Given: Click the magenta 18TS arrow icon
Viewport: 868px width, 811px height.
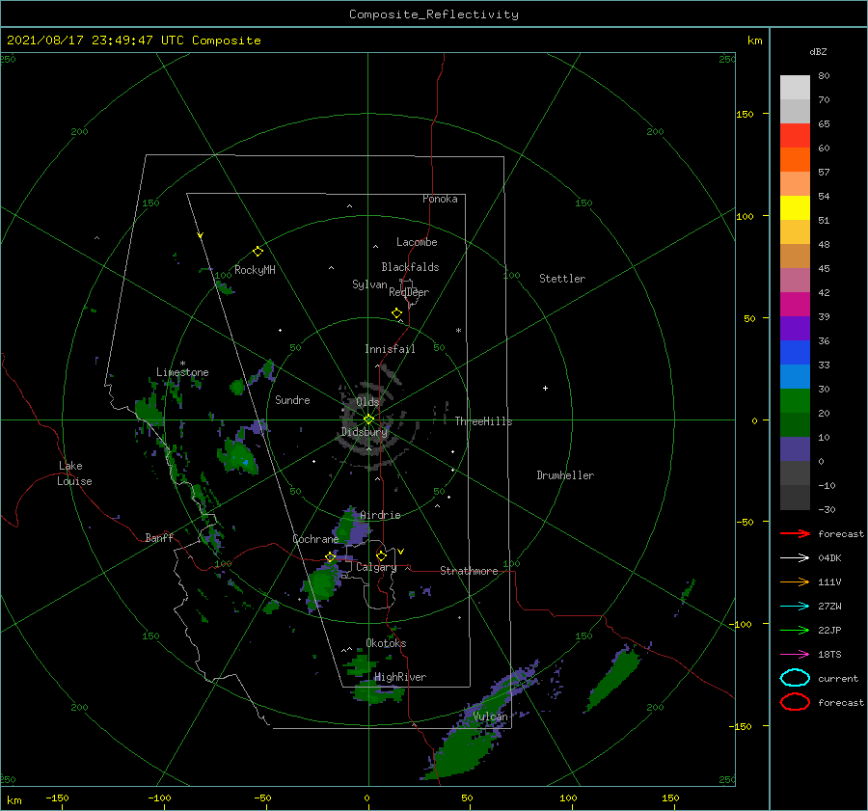Looking at the screenshot, I should [x=795, y=655].
